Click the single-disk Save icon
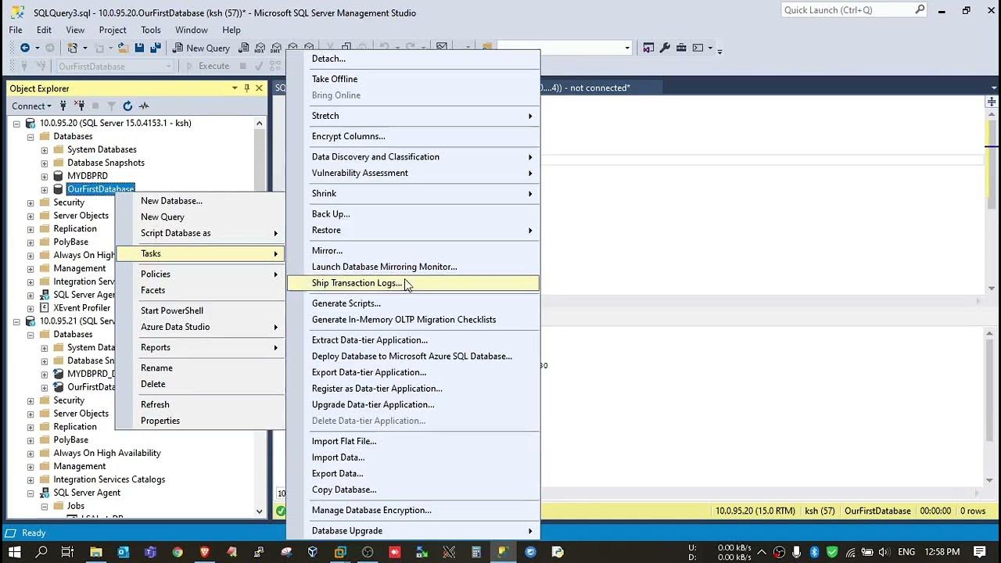 139,48
